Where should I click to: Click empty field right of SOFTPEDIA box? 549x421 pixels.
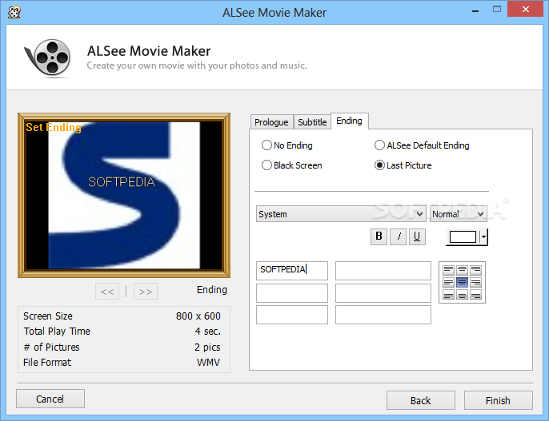(x=383, y=271)
